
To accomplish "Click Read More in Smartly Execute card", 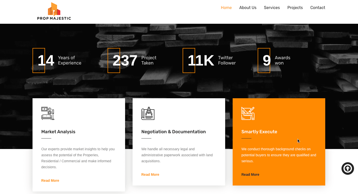I will 250,174.
